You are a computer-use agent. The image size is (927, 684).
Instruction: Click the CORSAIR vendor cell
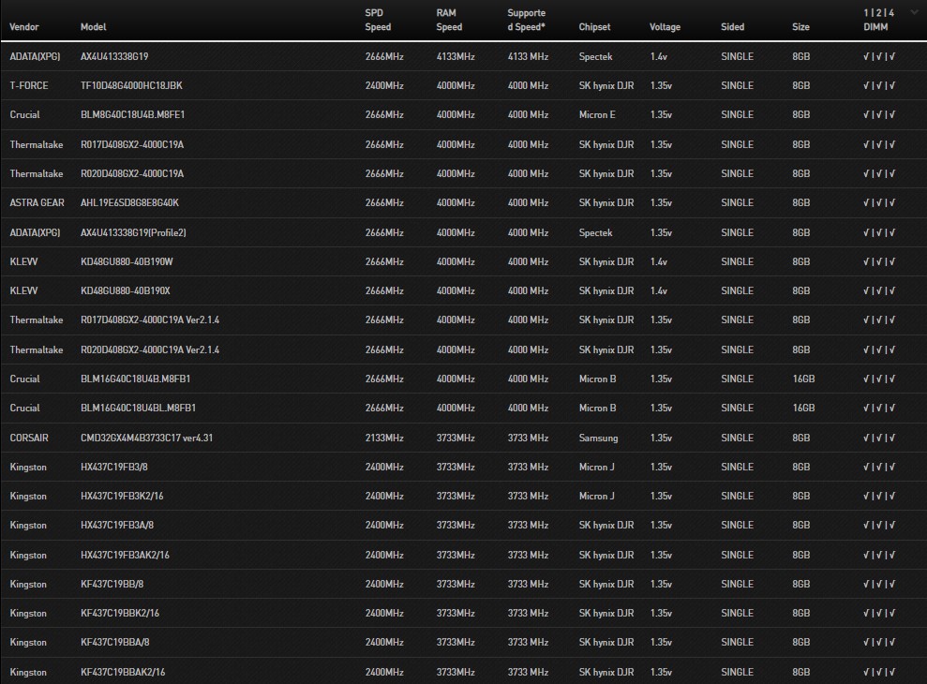[29, 439]
